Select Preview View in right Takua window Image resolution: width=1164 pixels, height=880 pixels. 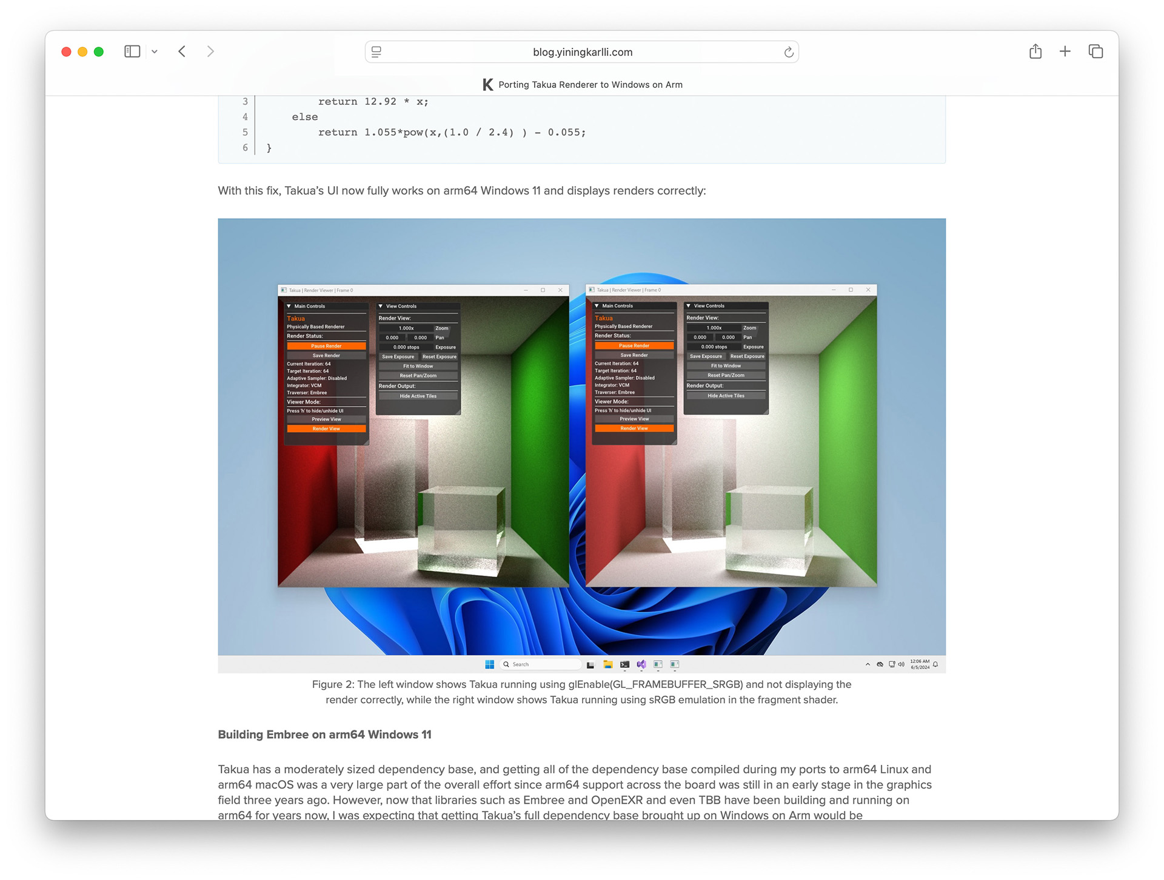click(x=634, y=419)
